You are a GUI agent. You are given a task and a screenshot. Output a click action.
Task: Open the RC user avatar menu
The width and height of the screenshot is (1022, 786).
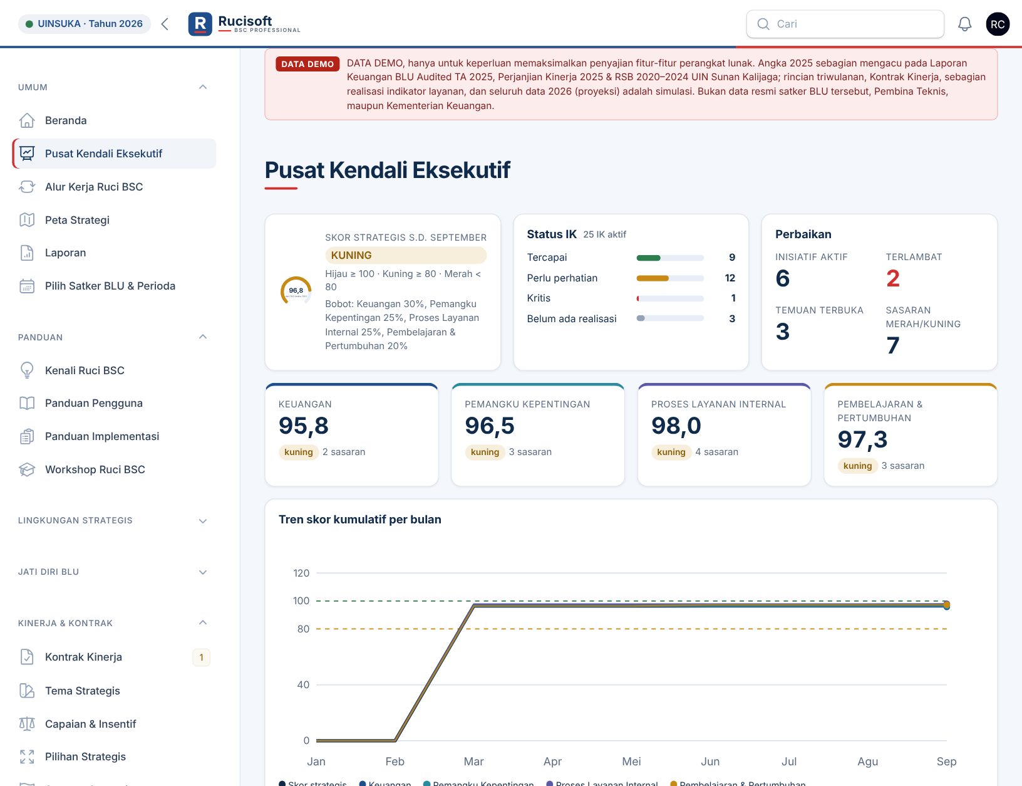(x=998, y=24)
